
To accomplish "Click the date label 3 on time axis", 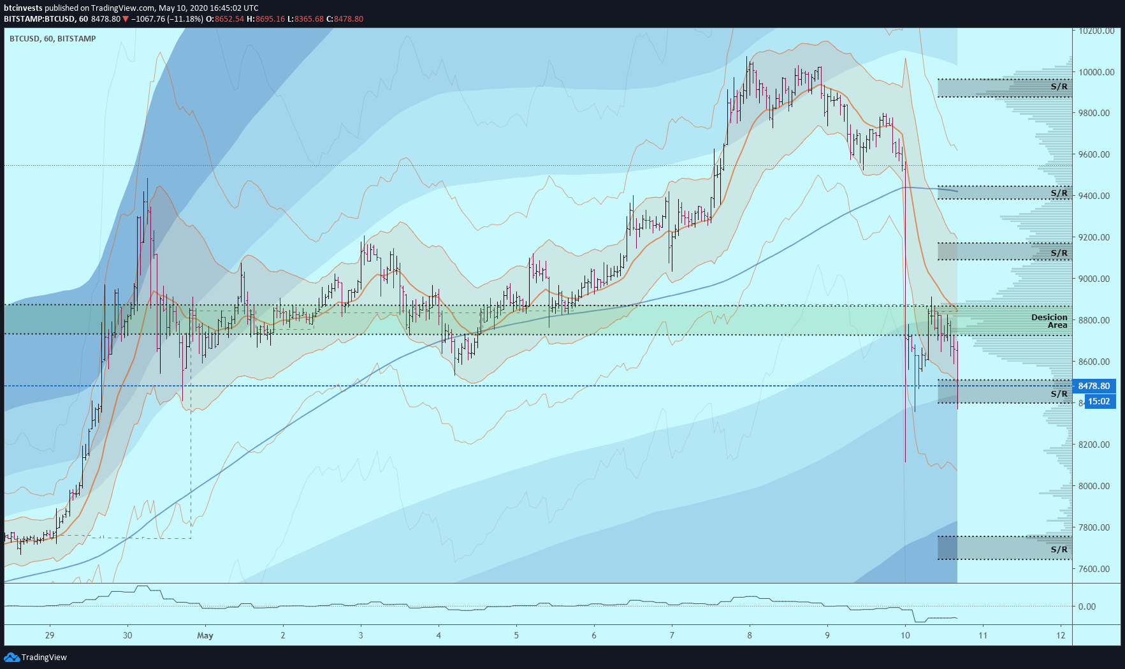I will click(361, 635).
